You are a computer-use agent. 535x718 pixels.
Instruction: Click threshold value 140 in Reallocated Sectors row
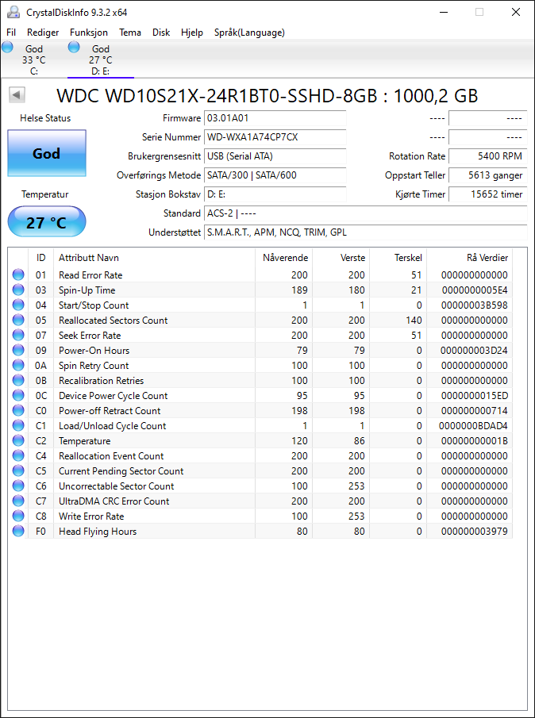pos(414,320)
